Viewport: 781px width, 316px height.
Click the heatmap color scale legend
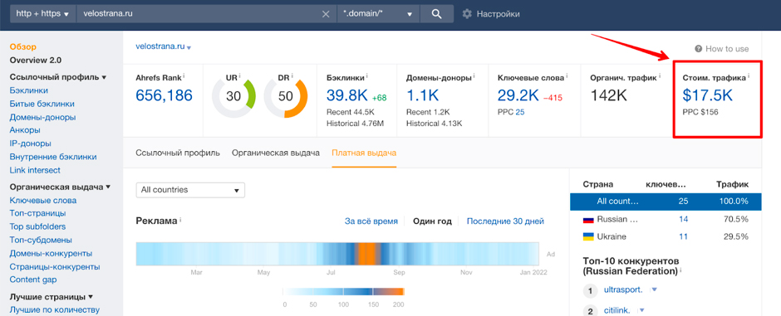344,292
